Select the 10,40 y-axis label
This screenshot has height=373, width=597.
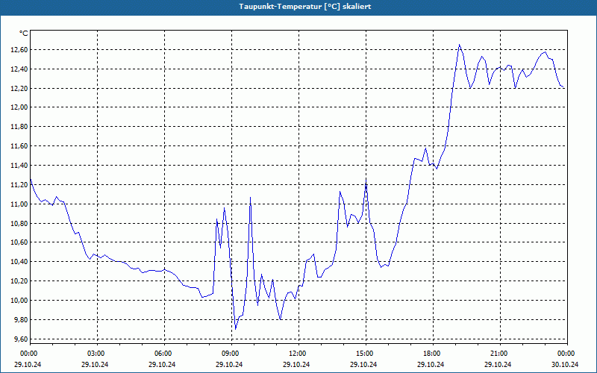(19, 262)
